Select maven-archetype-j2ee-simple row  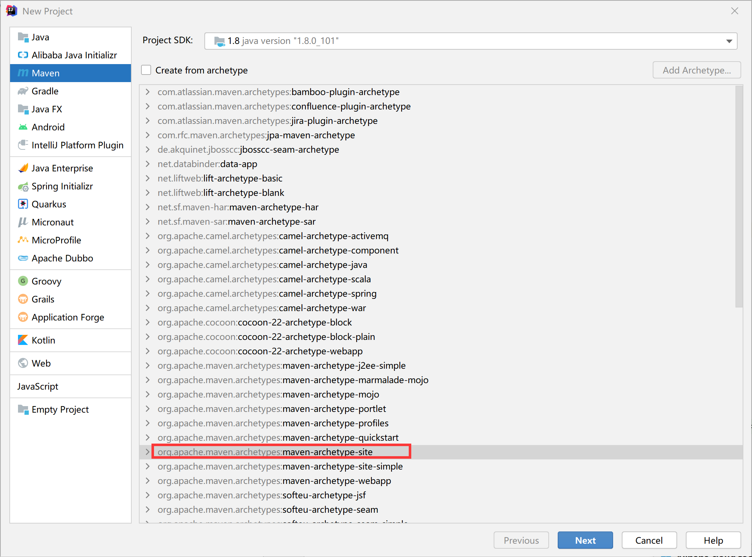(x=441, y=365)
